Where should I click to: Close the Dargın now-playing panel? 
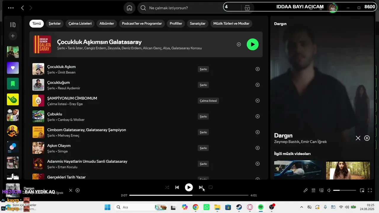(358, 138)
